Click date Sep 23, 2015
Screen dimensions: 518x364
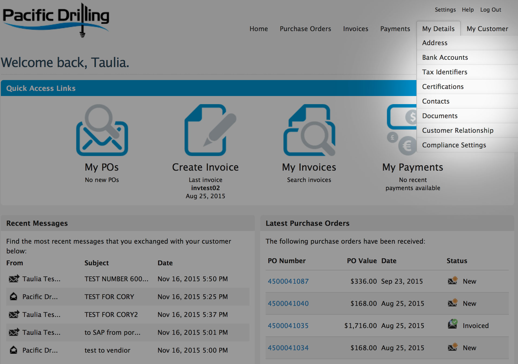click(402, 281)
